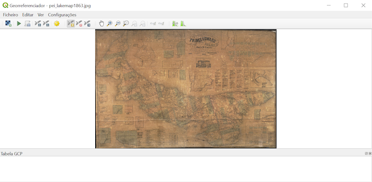Toggle the Add Point tool
Image resolution: width=372 pixels, height=182 pixels.
click(x=70, y=23)
